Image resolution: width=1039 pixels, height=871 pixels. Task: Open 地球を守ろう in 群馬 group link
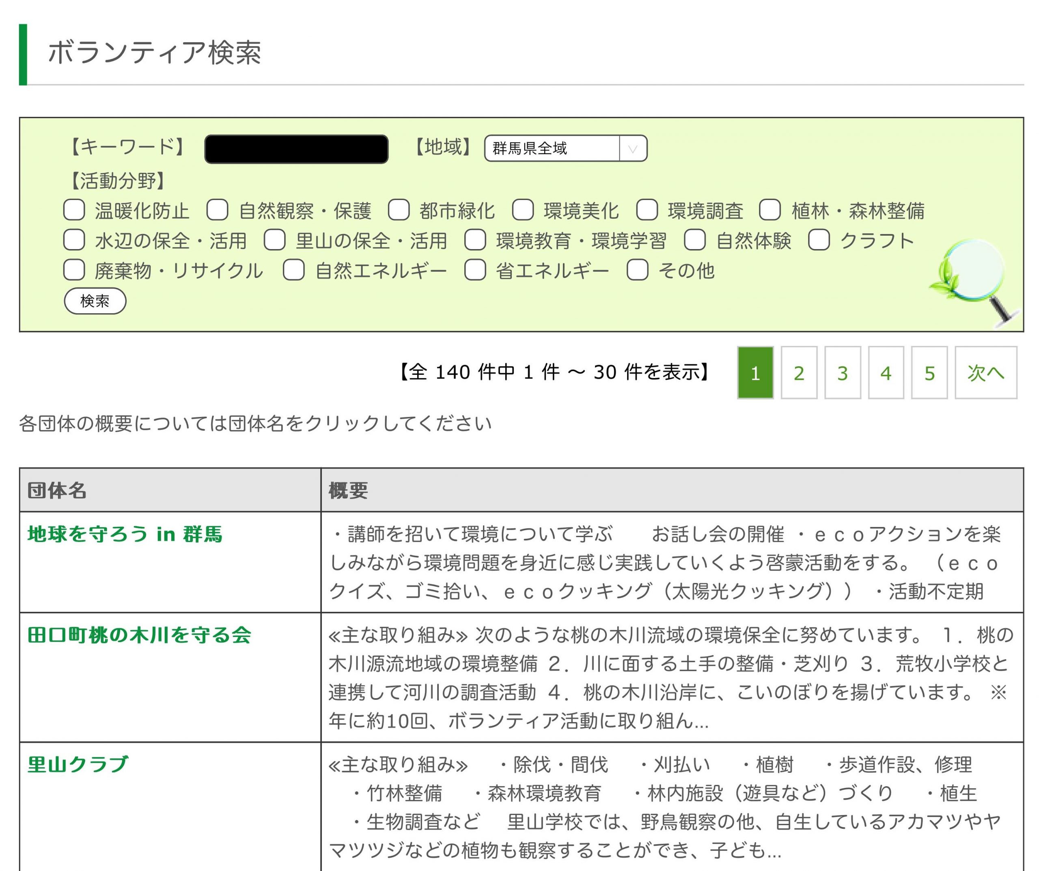click(x=125, y=534)
